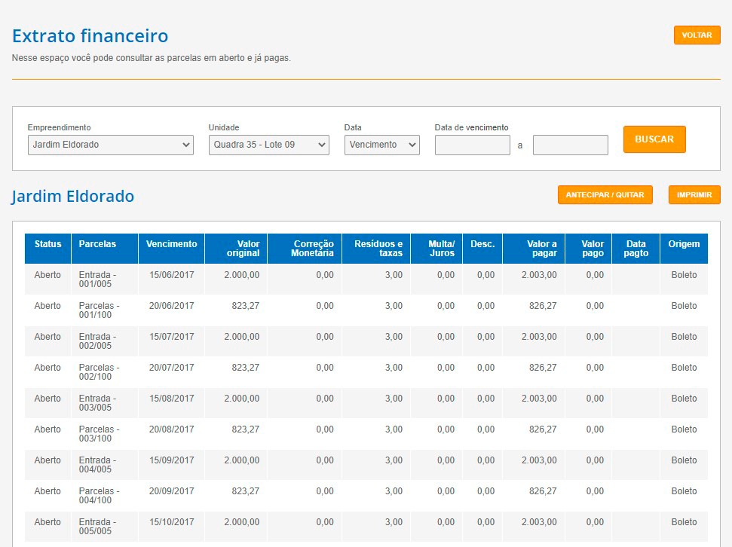Open the Data dropdown set to Vencimento
The width and height of the screenshot is (732, 547).
[381, 145]
